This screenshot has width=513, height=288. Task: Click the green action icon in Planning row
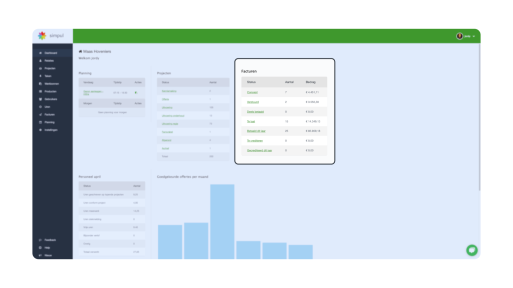136,92
